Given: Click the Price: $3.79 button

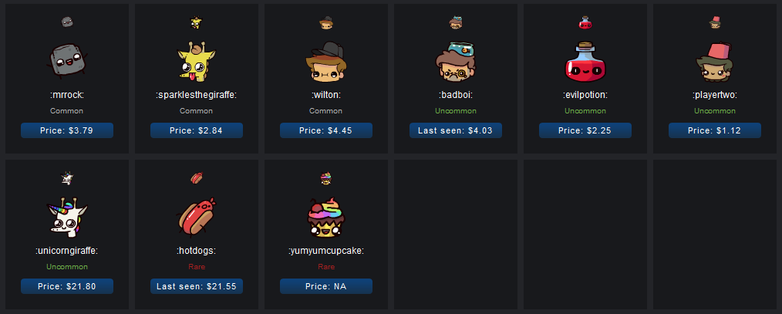Looking at the screenshot, I should (67, 130).
